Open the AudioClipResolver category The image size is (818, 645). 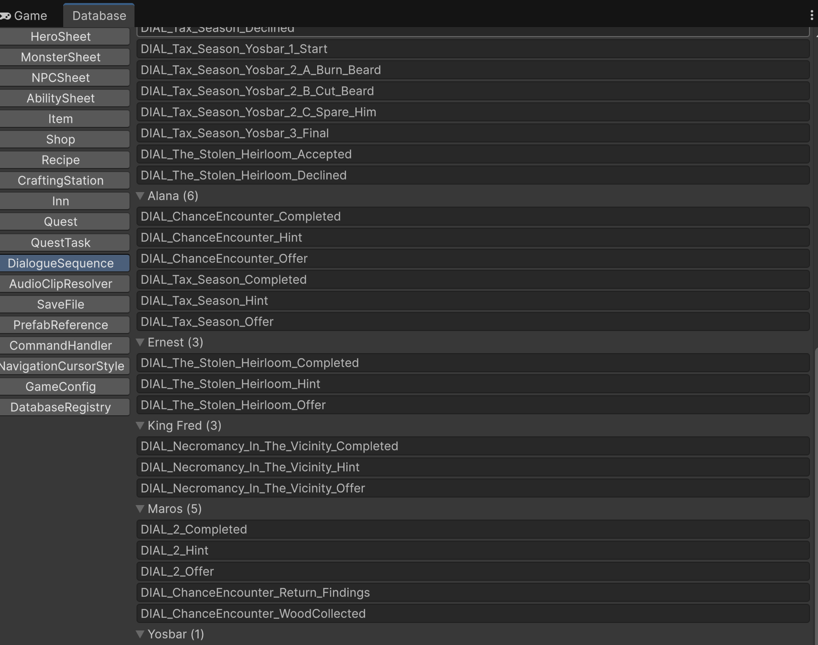[x=61, y=284]
